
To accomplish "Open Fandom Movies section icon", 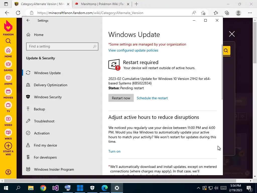I will [x=8, y=91].
